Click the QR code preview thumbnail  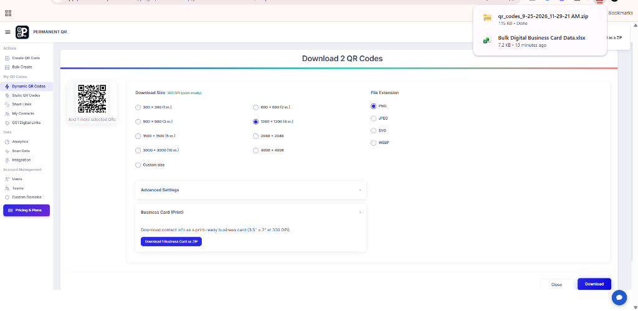coord(92,98)
